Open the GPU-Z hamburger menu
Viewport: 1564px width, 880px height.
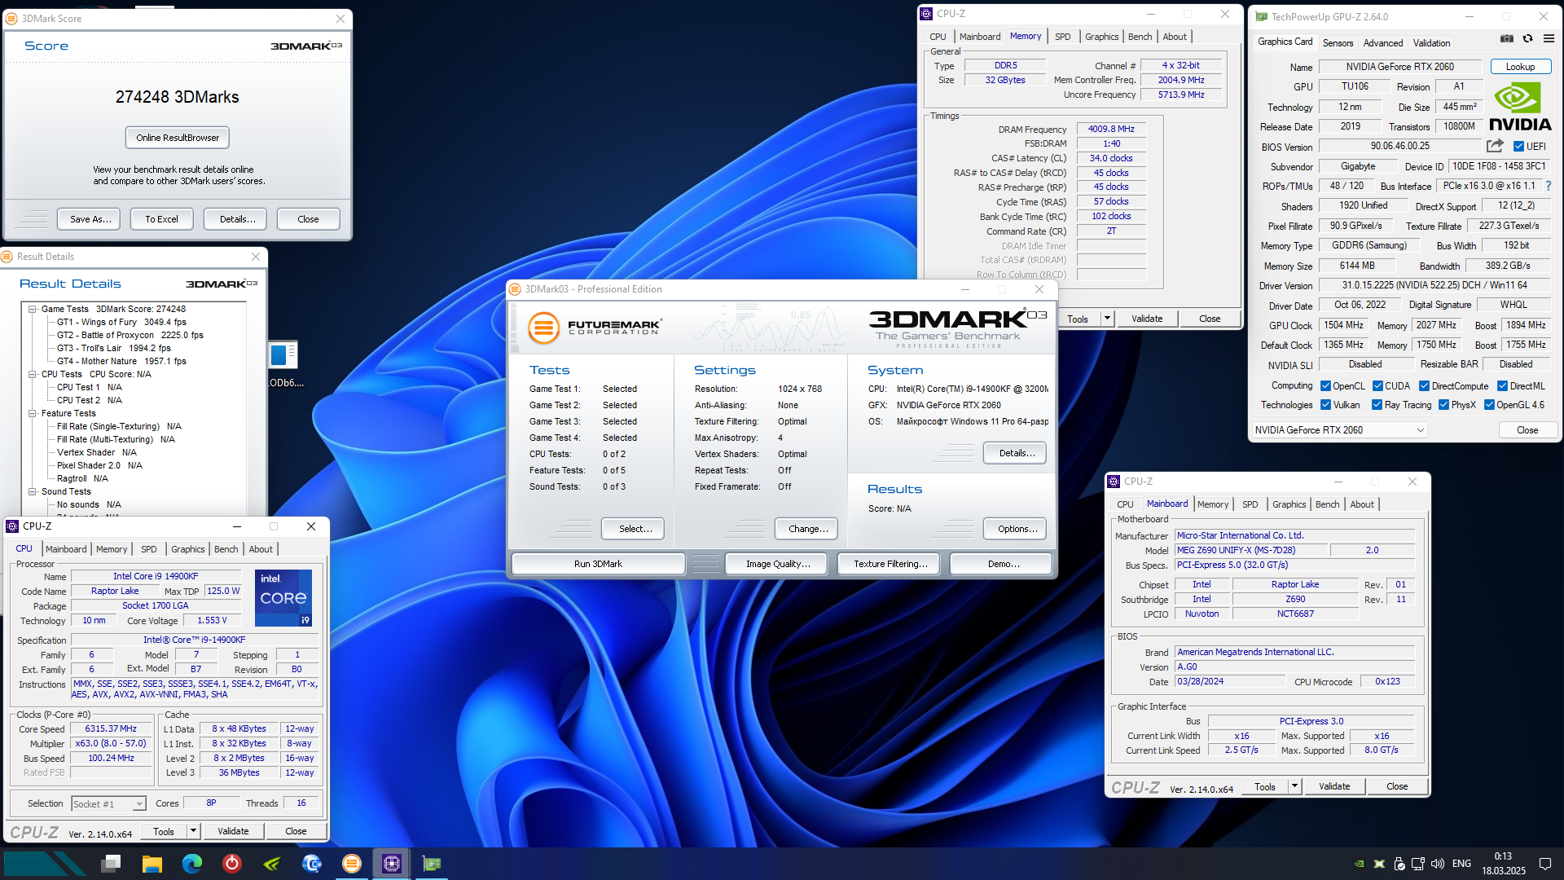(1549, 38)
